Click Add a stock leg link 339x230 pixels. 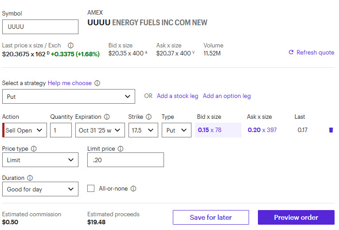coord(177,96)
